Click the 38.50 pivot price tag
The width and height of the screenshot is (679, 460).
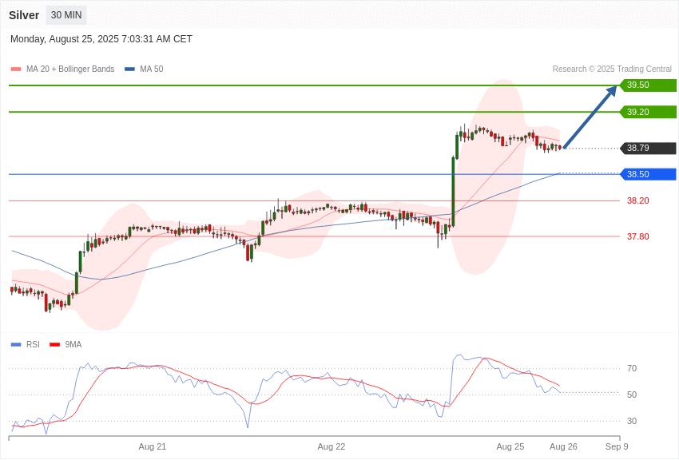click(648, 174)
